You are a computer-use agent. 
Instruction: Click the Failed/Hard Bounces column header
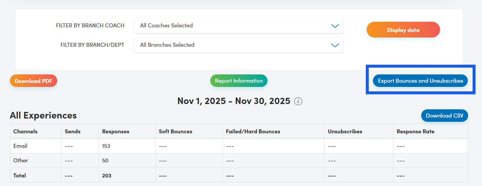(x=253, y=131)
